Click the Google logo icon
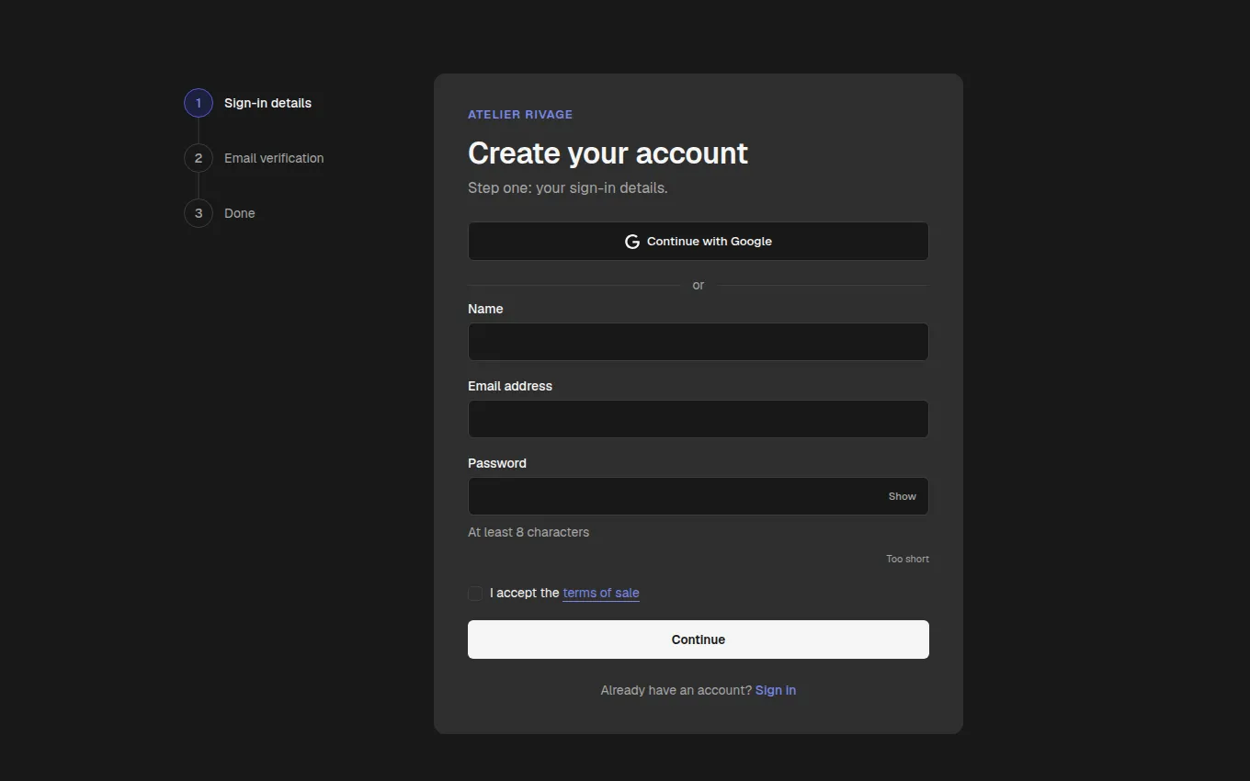Viewport: 1250px width, 781px height. [x=632, y=242]
